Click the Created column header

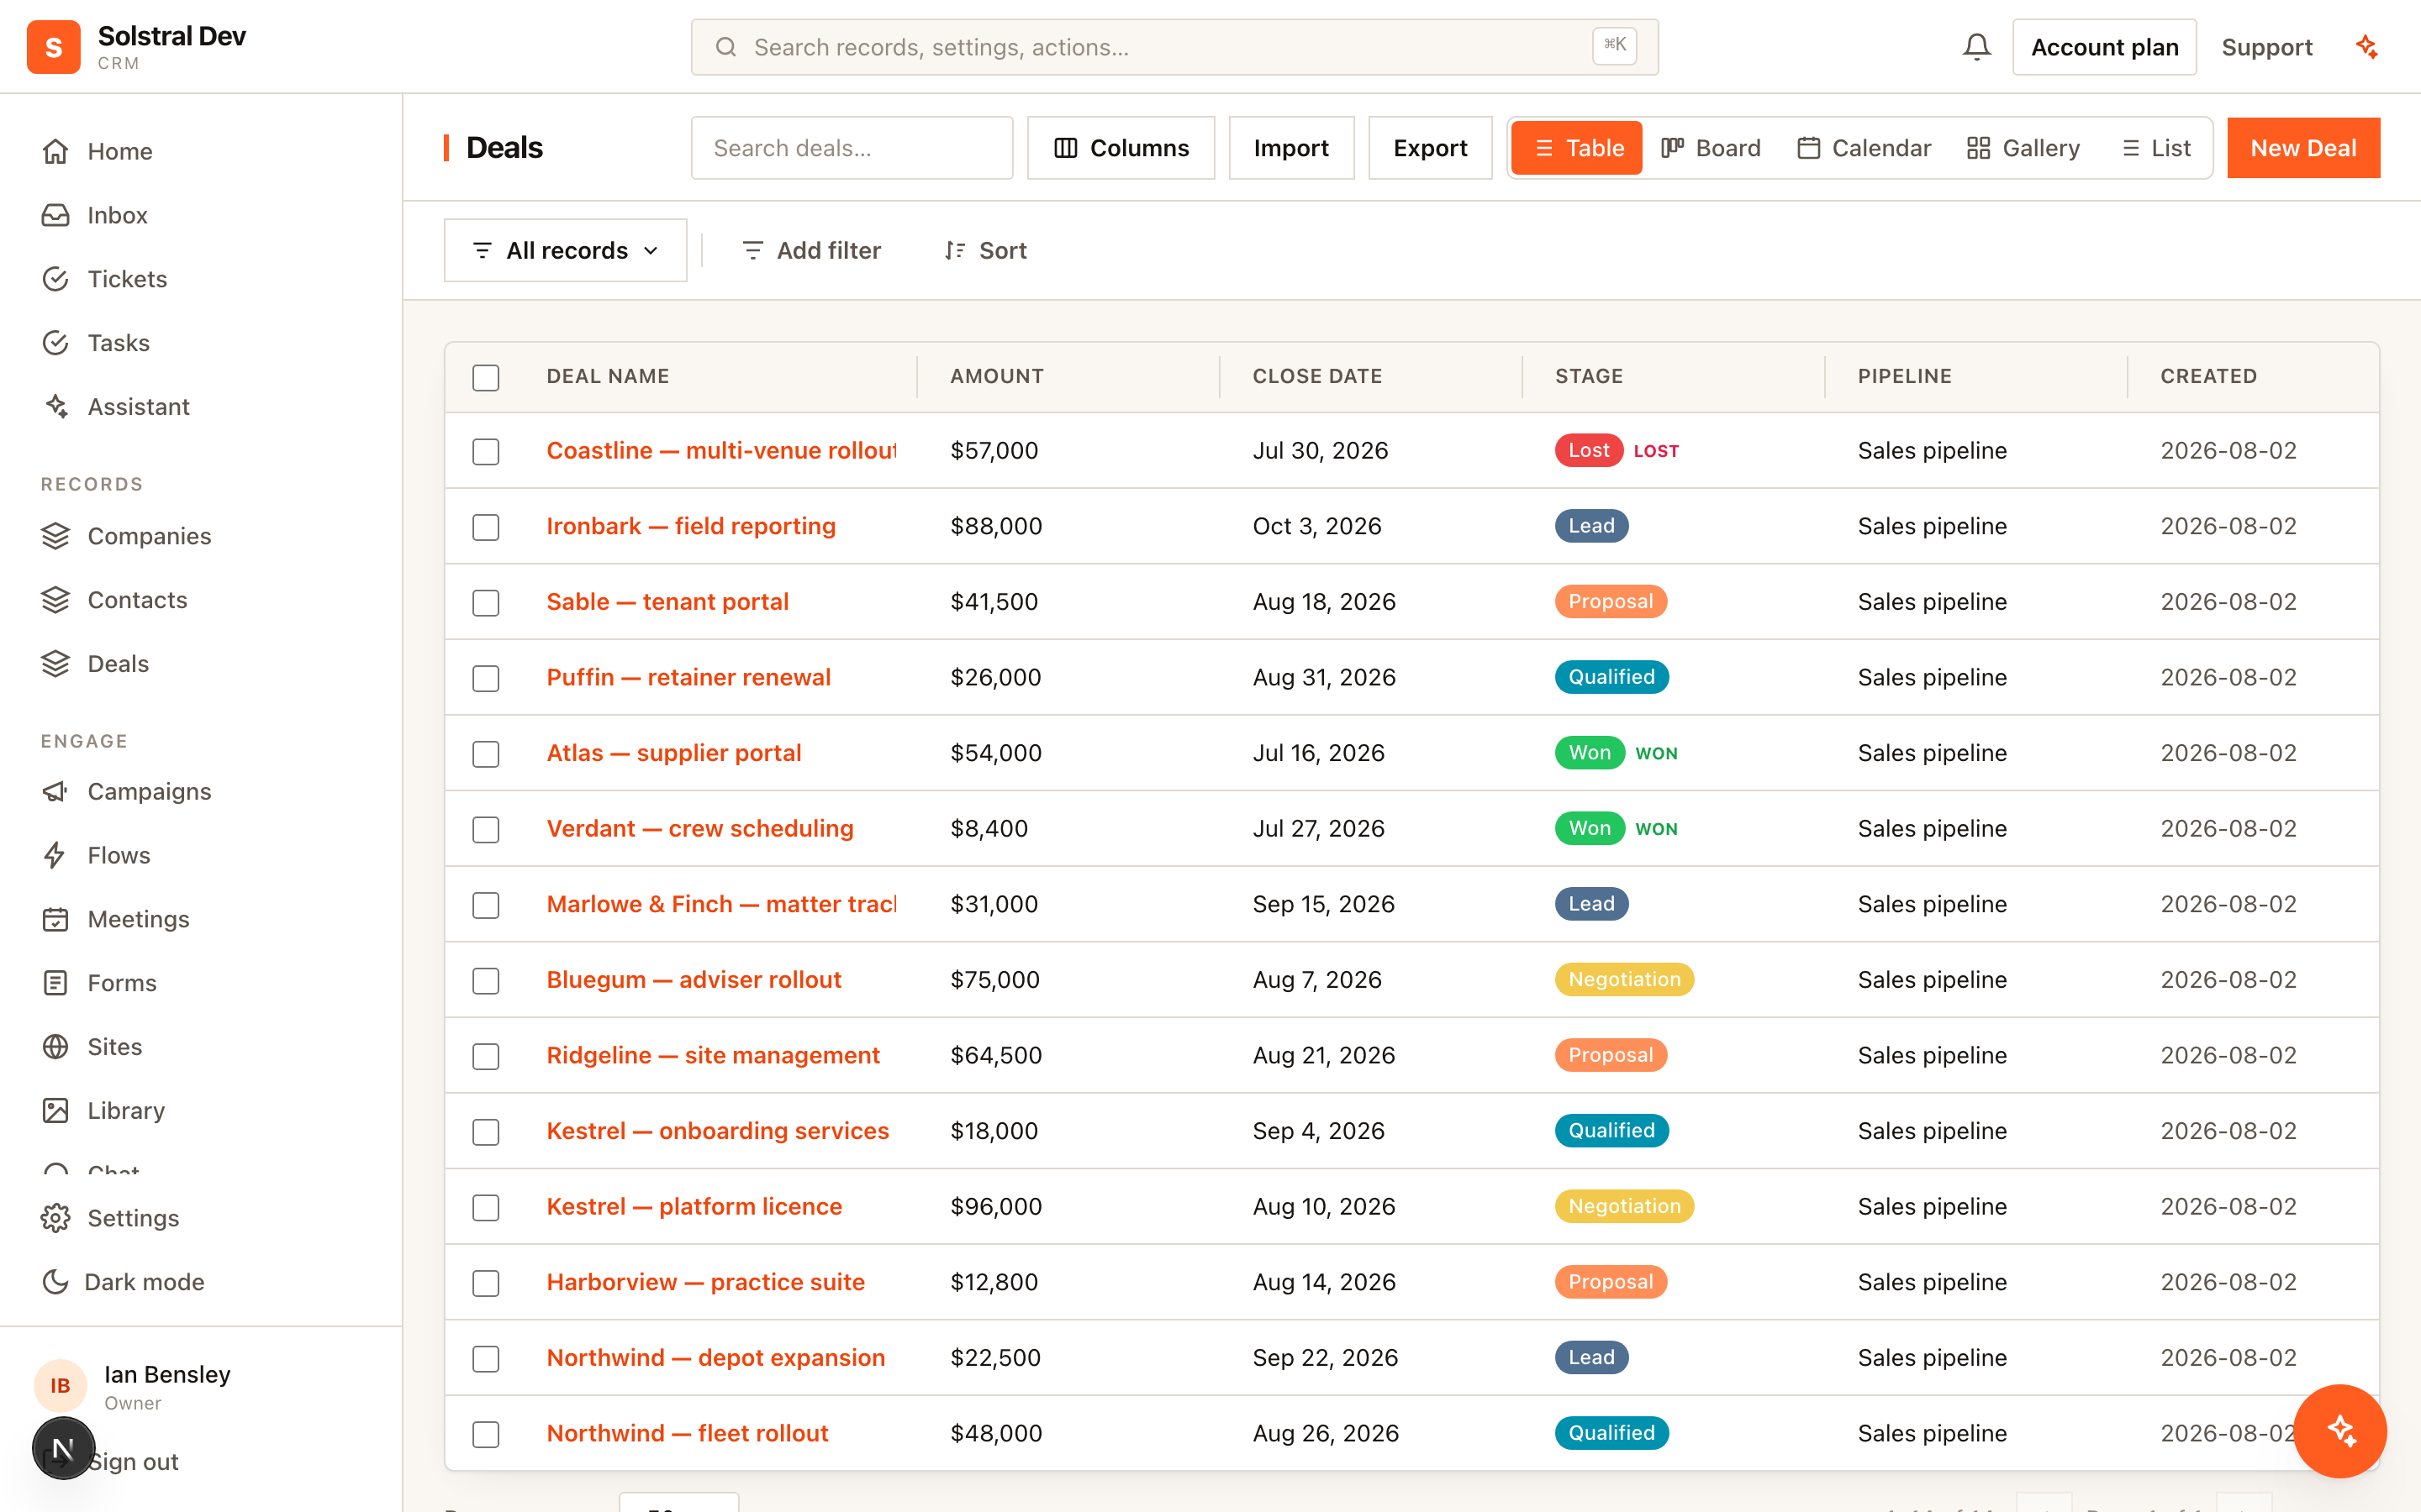click(2208, 376)
